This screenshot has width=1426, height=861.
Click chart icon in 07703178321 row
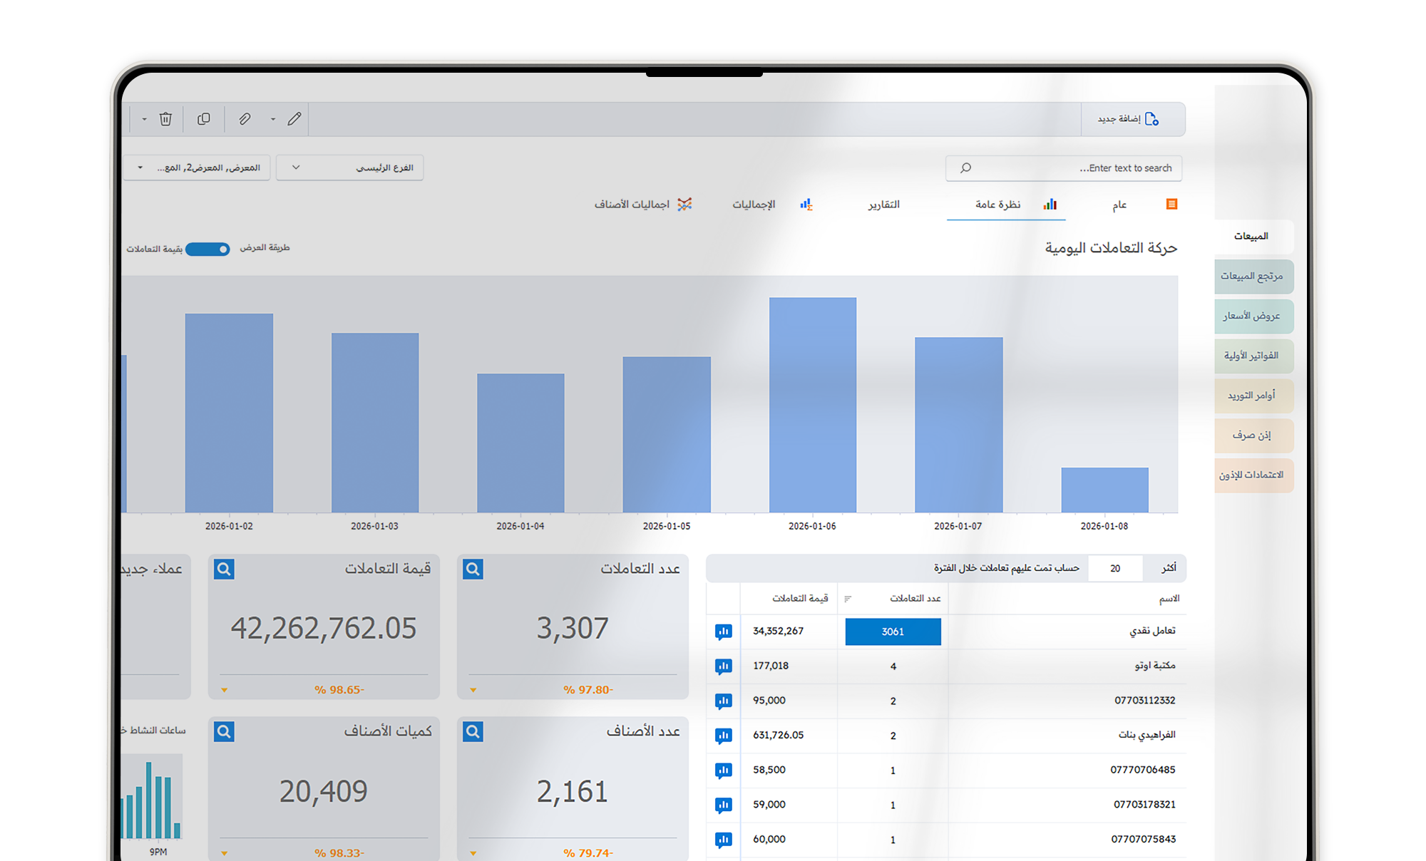click(x=723, y=805)
